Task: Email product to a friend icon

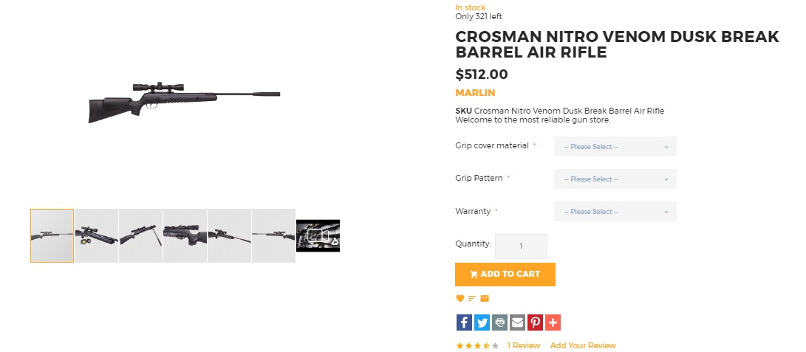Action: point(485,299)
